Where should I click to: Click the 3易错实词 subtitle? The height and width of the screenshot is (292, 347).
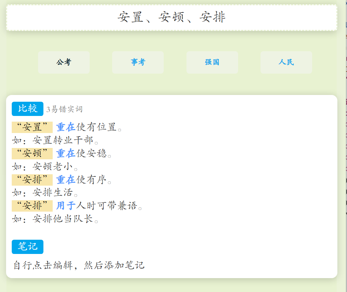64,109
